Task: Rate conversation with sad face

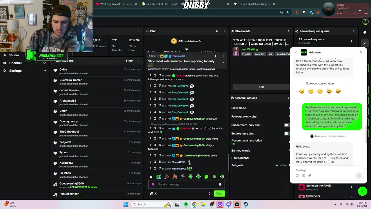Action: (311, 91)
